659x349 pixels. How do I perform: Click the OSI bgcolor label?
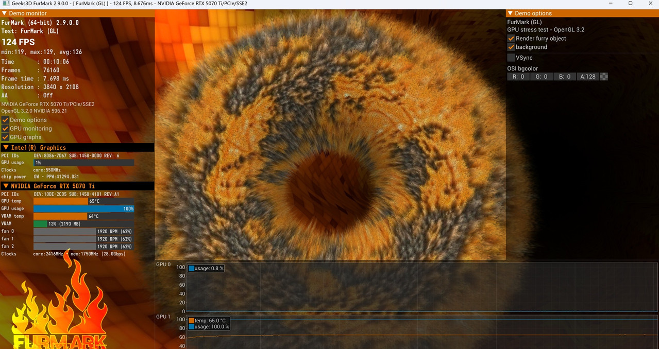(522, 68)
